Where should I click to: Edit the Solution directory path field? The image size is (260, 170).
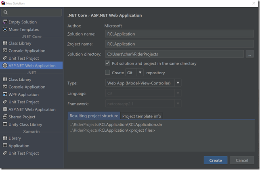coord(174,54)
